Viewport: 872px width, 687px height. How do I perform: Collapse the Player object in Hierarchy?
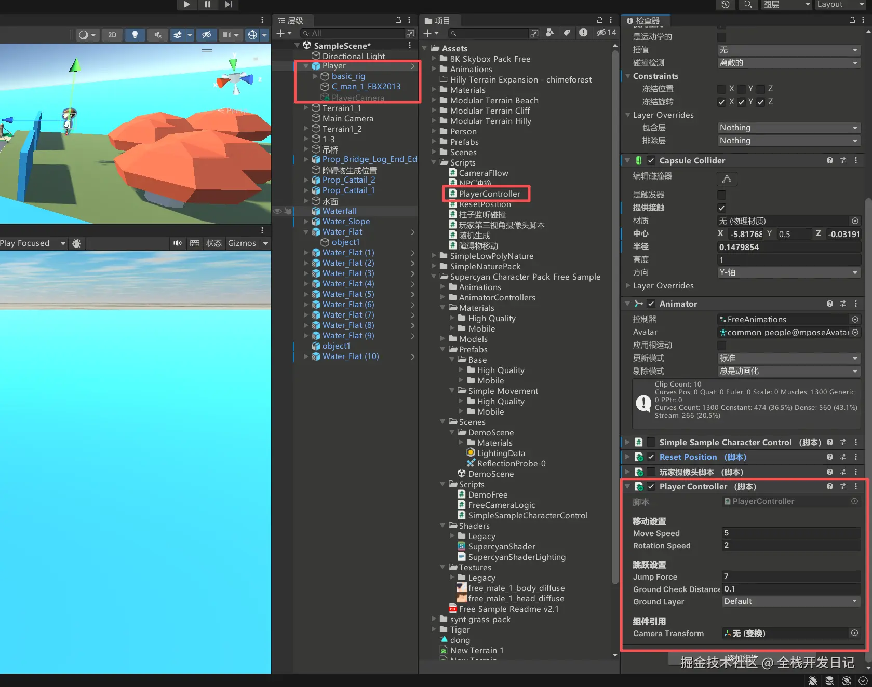click(x=306, y=66)
